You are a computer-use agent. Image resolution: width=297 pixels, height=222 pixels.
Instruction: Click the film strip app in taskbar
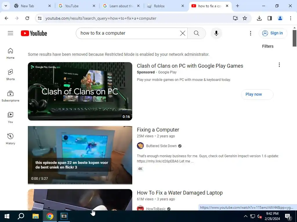point(64,216)
